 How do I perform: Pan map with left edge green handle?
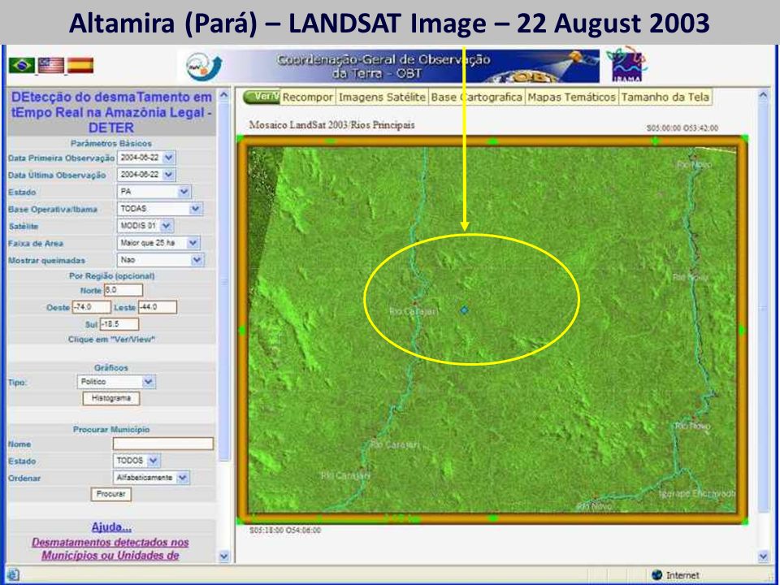click(242, 330)
